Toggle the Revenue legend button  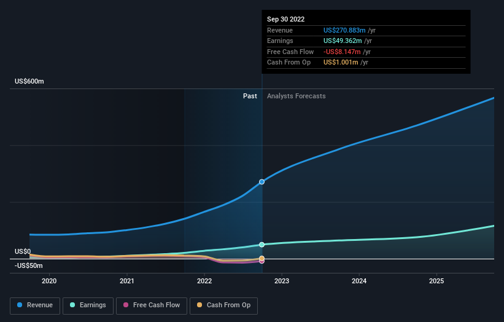(x=35, y=305)
